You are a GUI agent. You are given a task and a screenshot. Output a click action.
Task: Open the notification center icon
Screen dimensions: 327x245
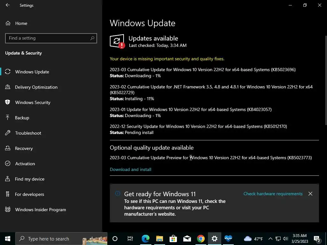317,239
